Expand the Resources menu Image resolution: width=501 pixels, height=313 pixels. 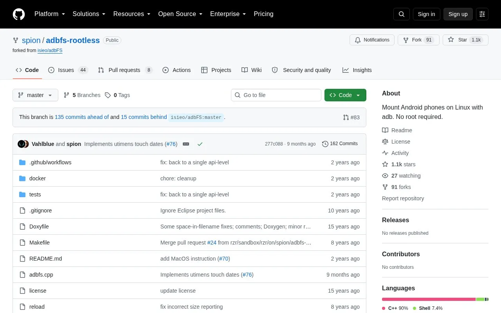pyautogui.click(x=132, y=14)
